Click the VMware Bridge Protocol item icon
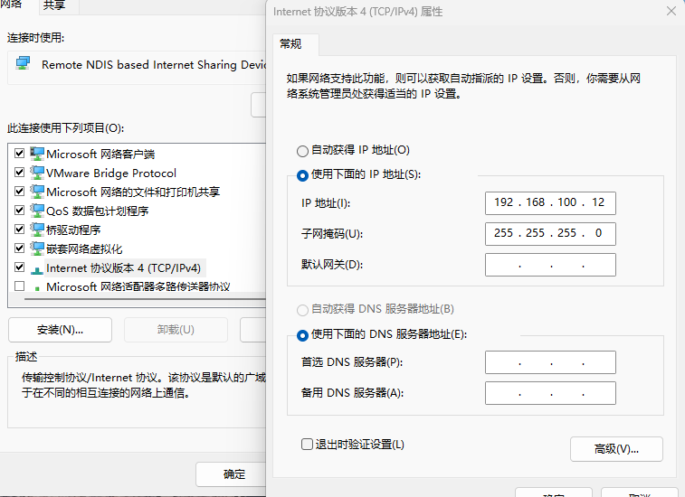 click(x=37, y=173)
